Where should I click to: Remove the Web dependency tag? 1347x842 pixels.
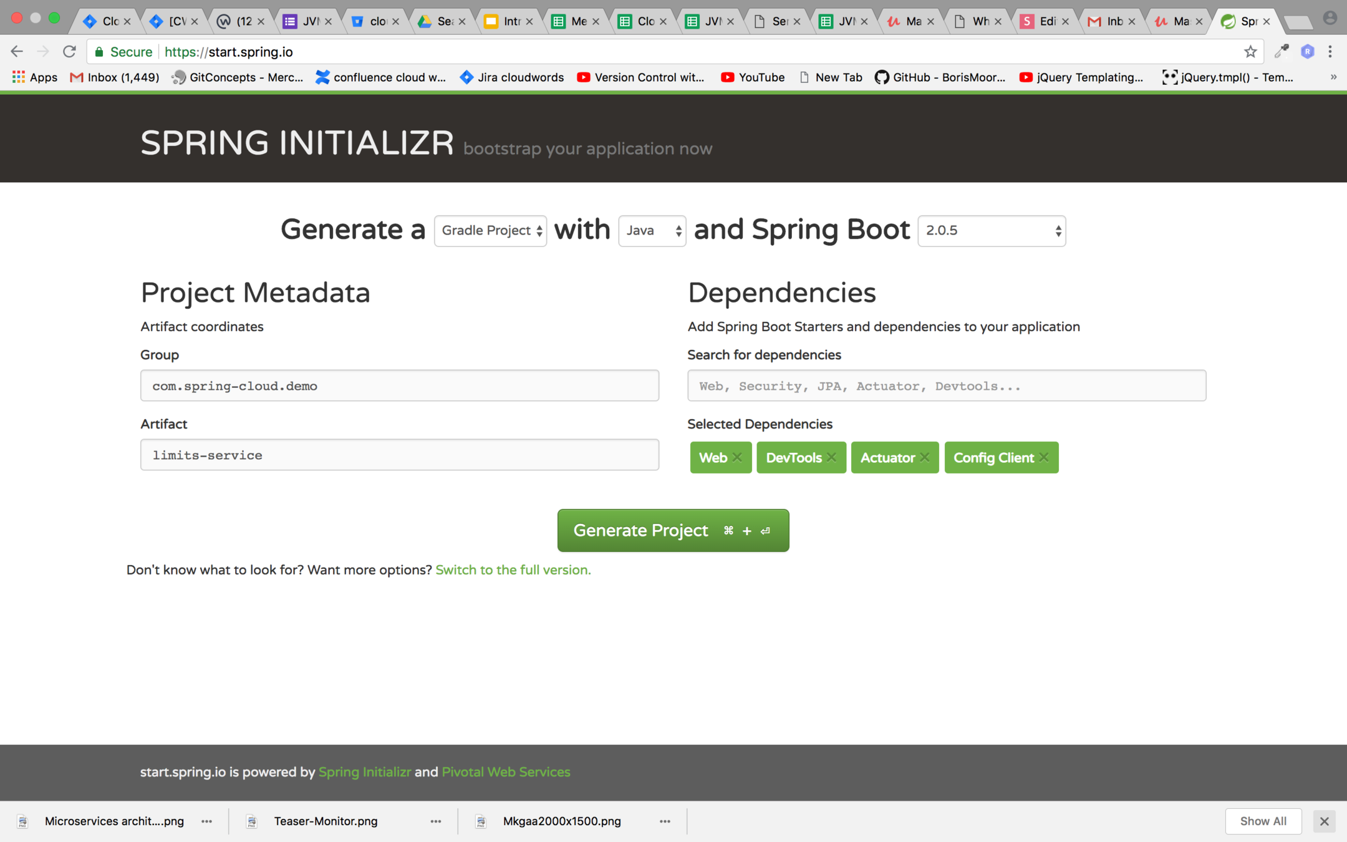tap(737, 457)
